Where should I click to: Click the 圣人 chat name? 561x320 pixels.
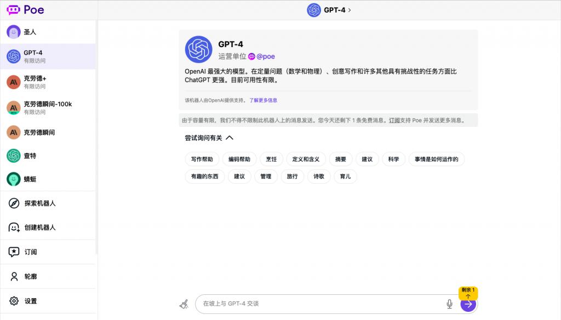pyautogui.click(x=30, y=32)
